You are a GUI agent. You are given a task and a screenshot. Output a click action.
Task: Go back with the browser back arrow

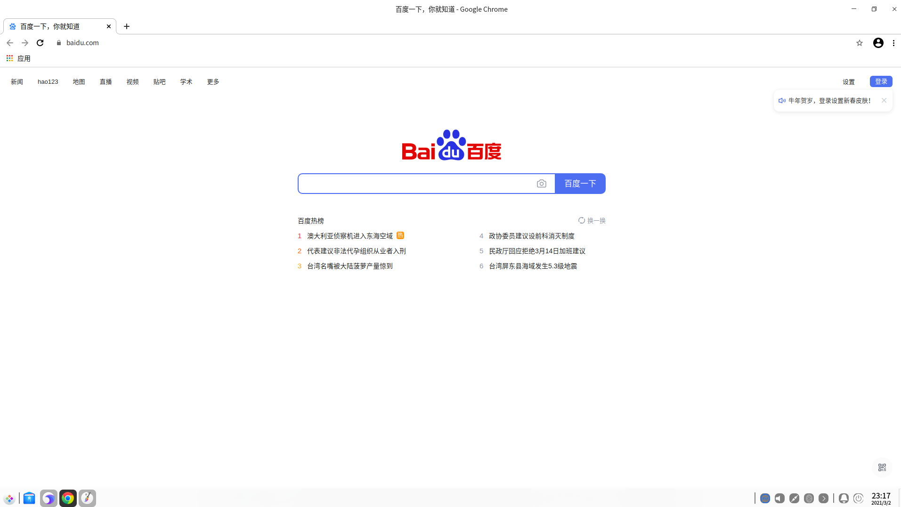10,43
